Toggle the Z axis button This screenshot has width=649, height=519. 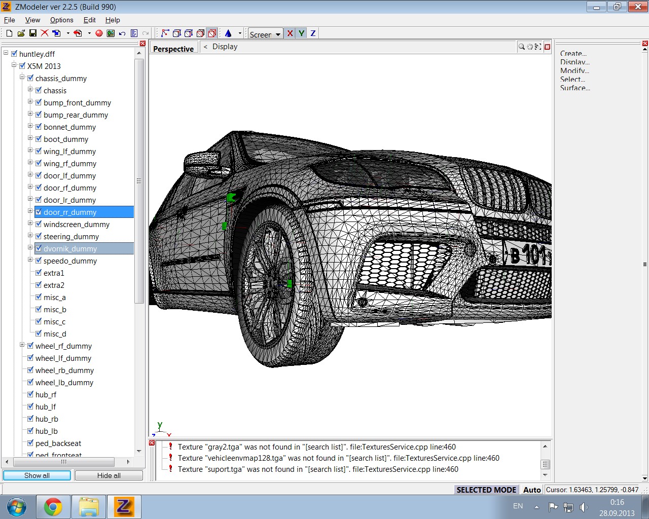click(x=313, y=33)
